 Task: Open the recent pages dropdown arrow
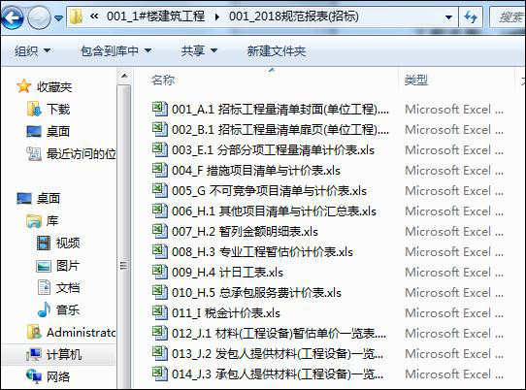click(x=58, y=17)
